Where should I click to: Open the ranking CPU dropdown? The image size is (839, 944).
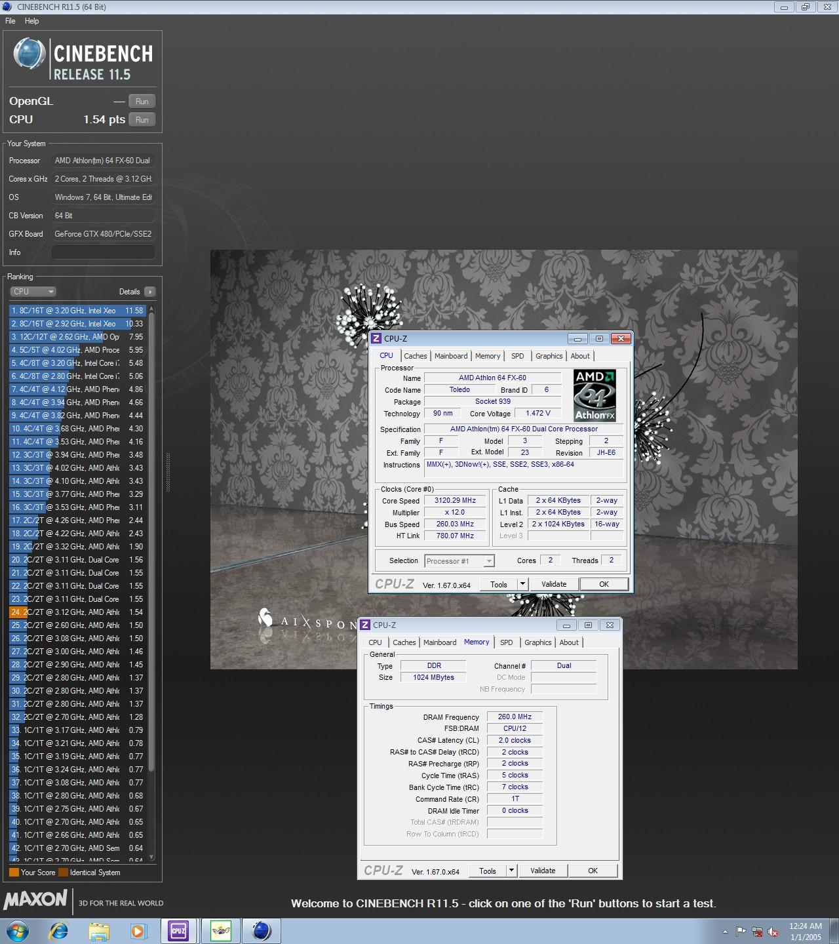[x=33, y=292]
